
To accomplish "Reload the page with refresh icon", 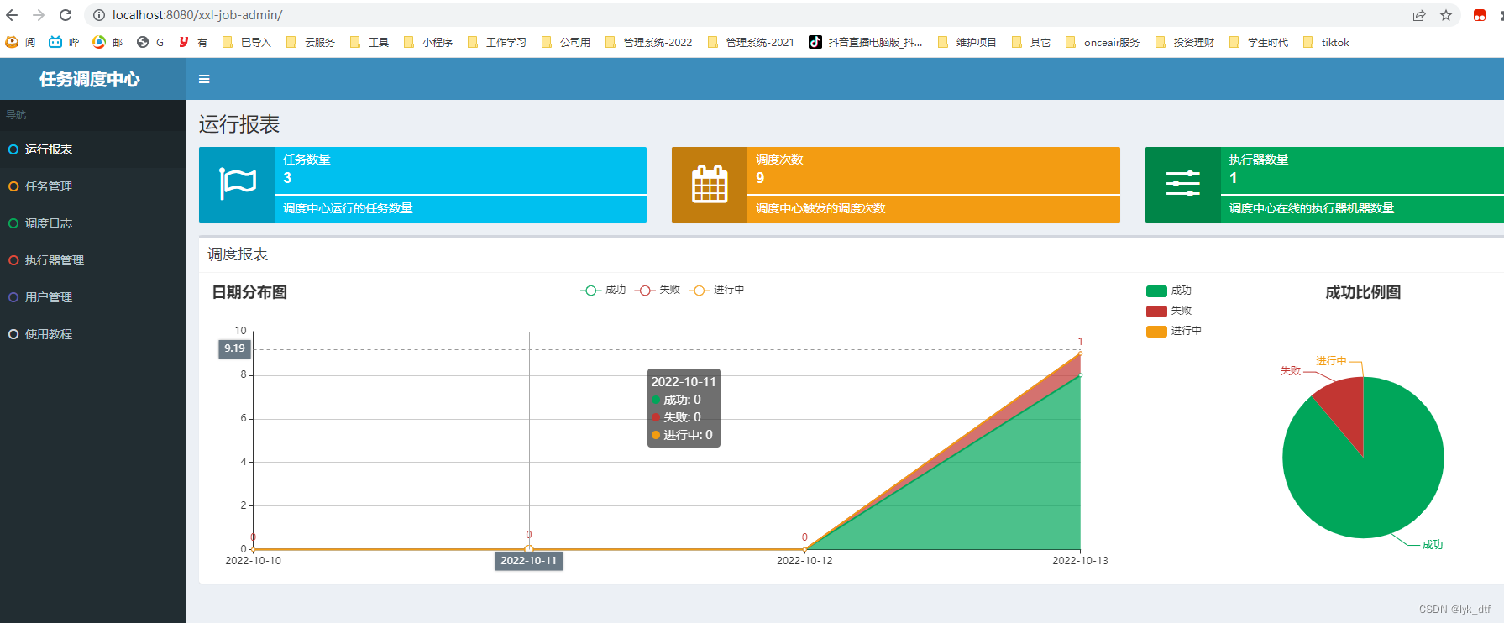I will (x=66, y=15).
